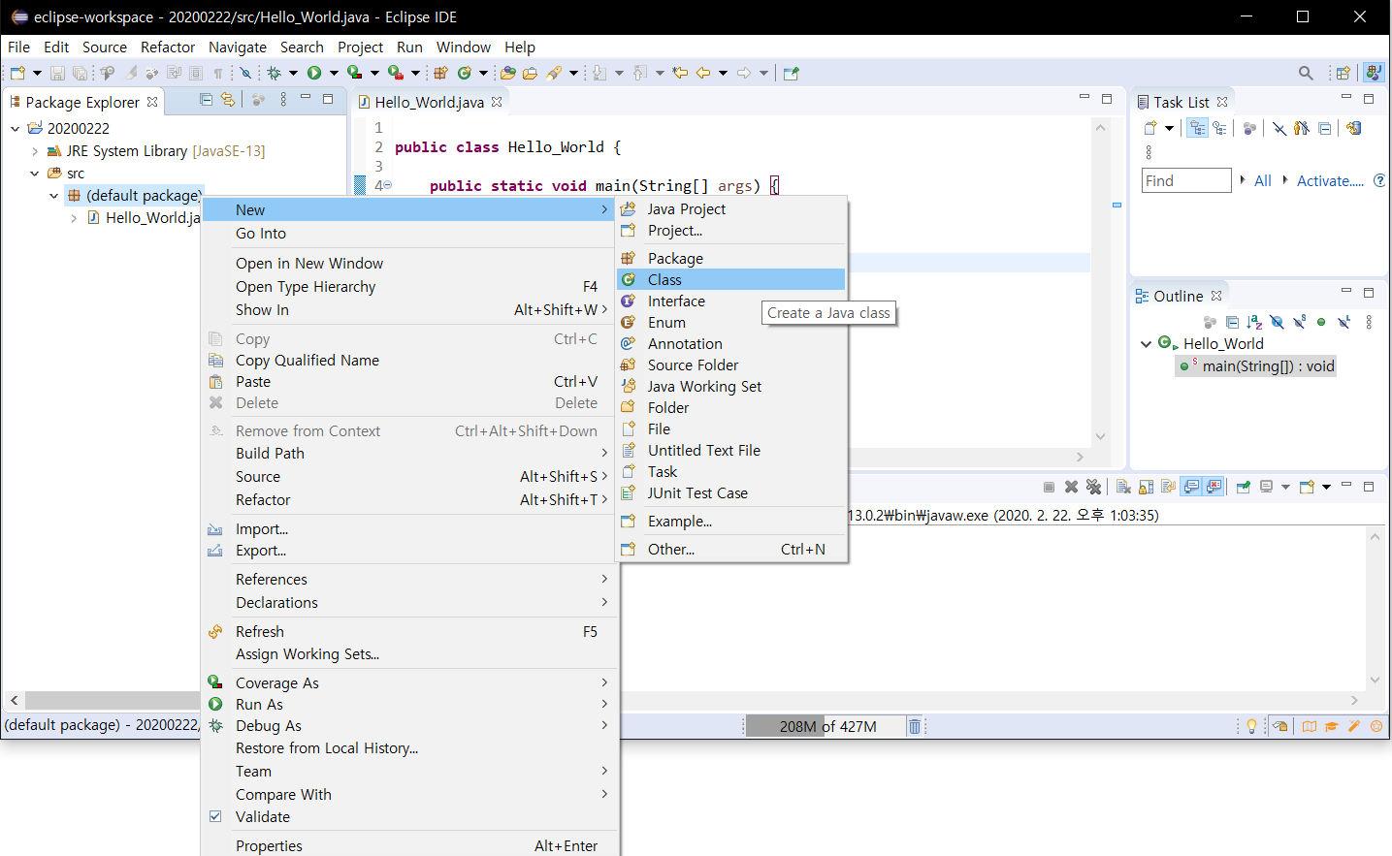Choose Package in the New submenu
This screenshot has width=1392, height=856.
tap(731, 258)
